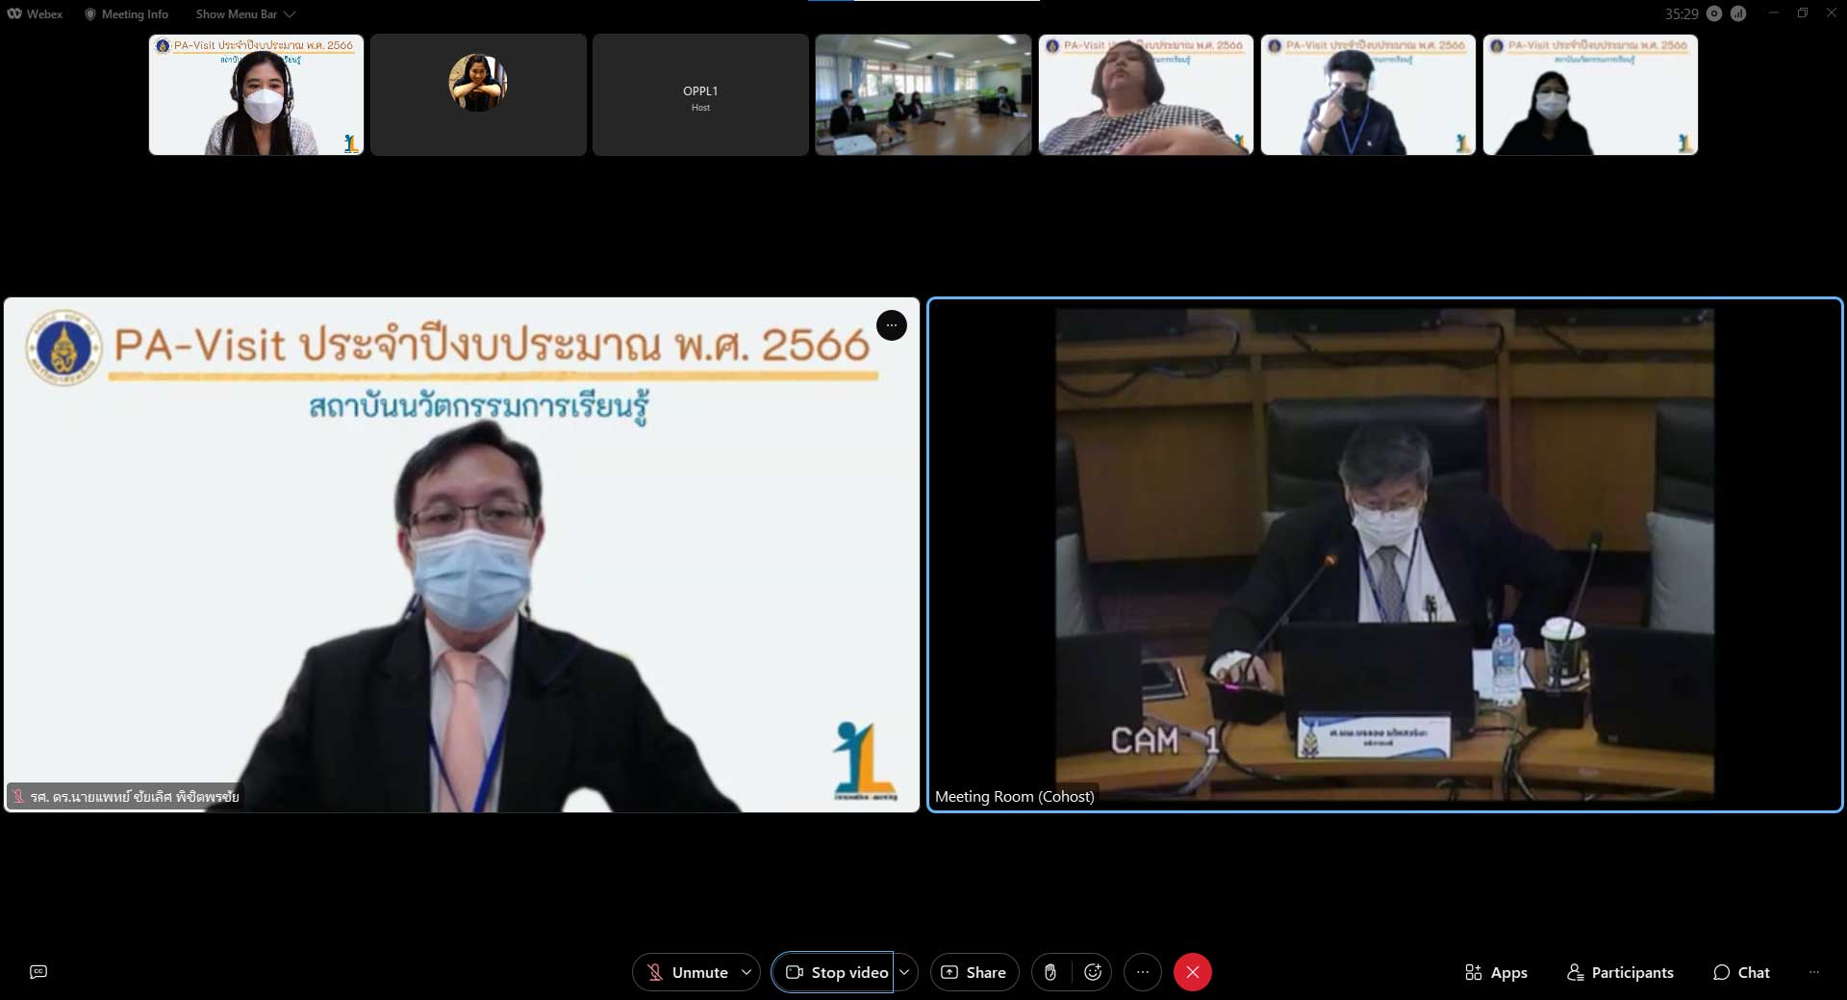Toggle the Participants panel
This screenshot has height=1000, width=1847.
(1620, 972)
